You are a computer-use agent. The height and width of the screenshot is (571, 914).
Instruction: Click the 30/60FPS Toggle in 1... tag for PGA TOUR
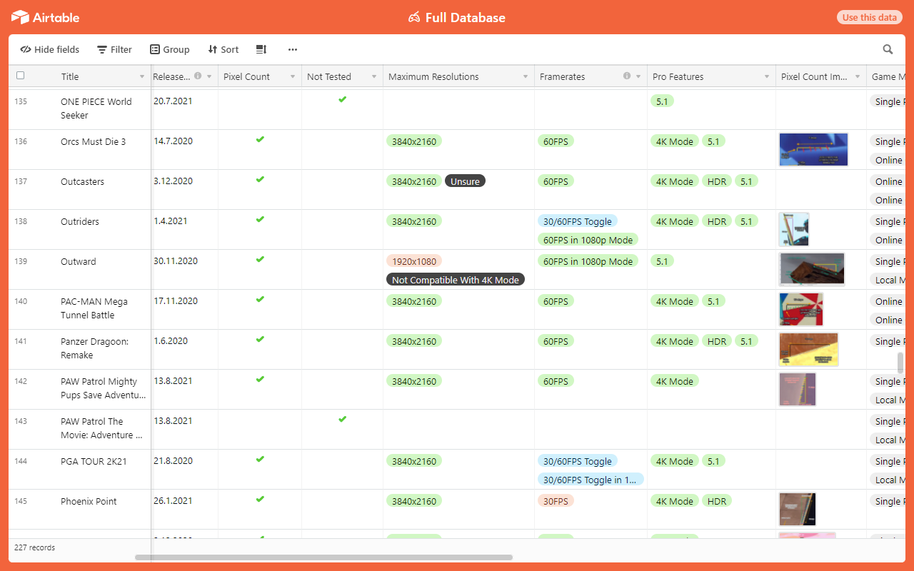click(x=590, y=480)
